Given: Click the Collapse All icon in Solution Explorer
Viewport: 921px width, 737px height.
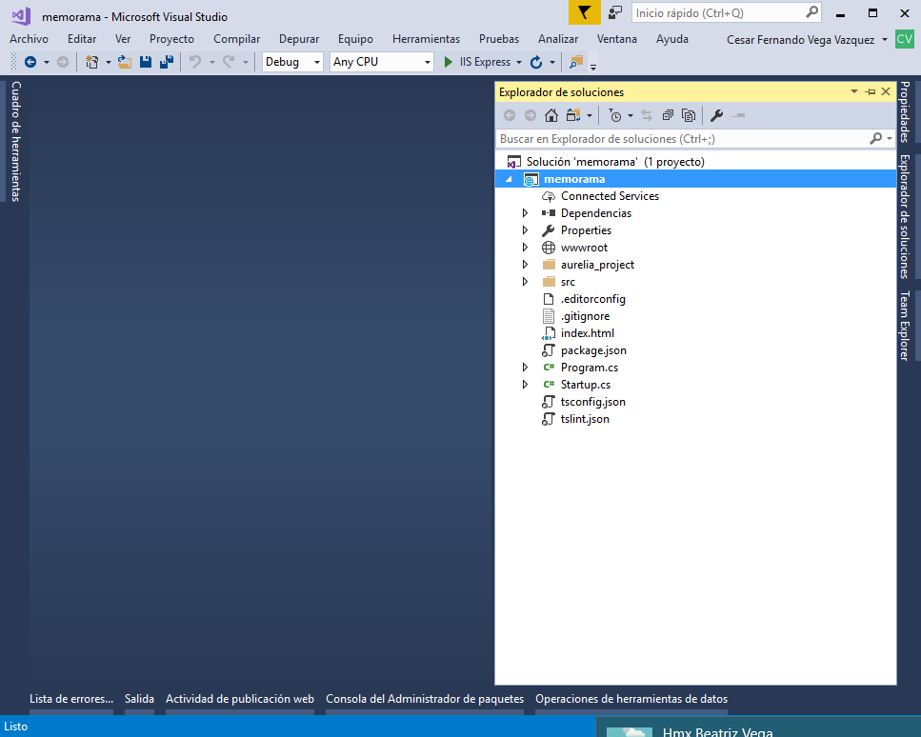Looking at the screenshot, I should point(668,115).
